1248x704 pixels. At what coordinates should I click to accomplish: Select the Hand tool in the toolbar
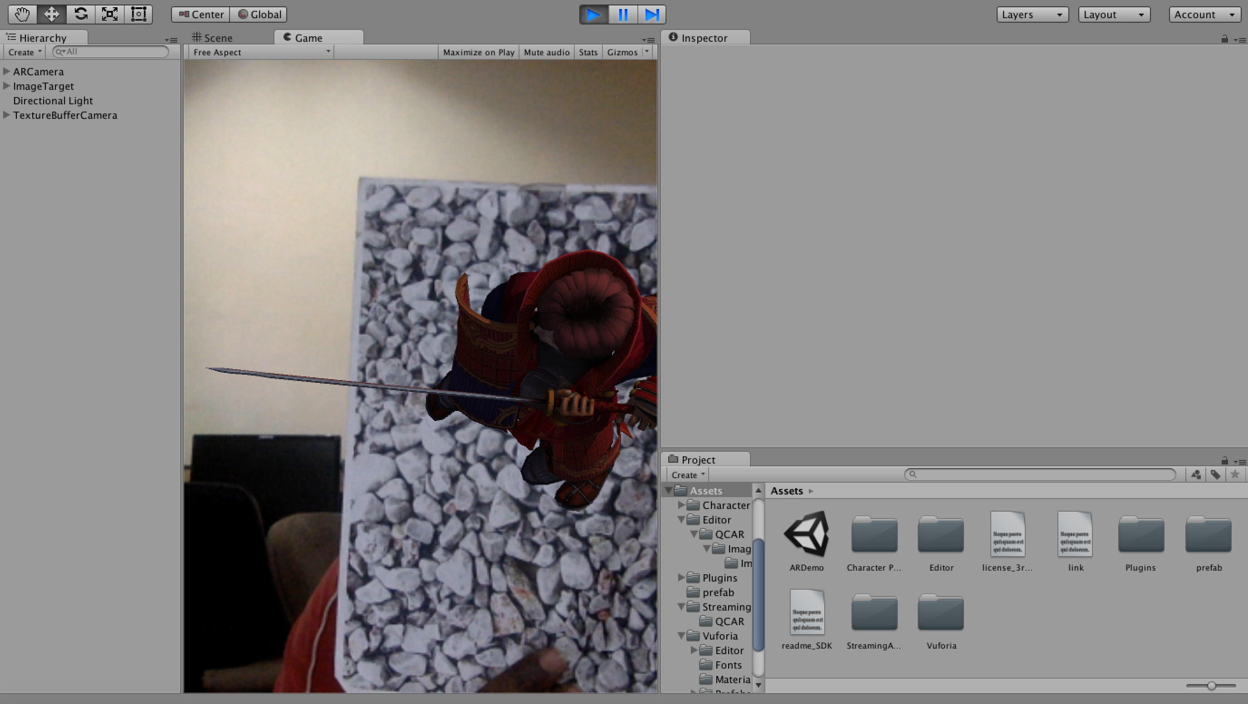[22, 15]
